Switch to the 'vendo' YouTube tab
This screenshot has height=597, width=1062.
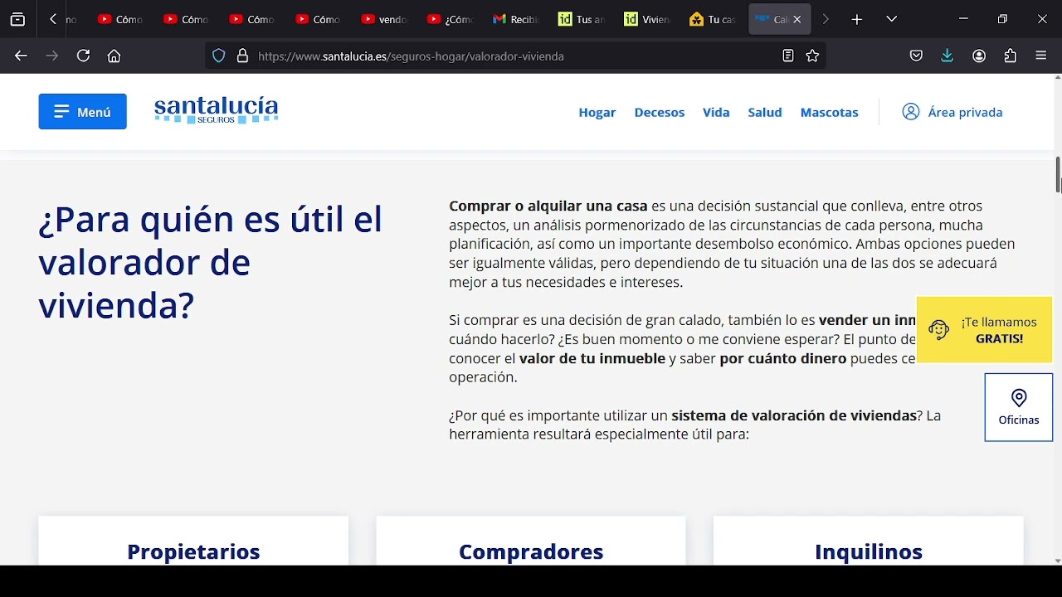click(384, 19)
